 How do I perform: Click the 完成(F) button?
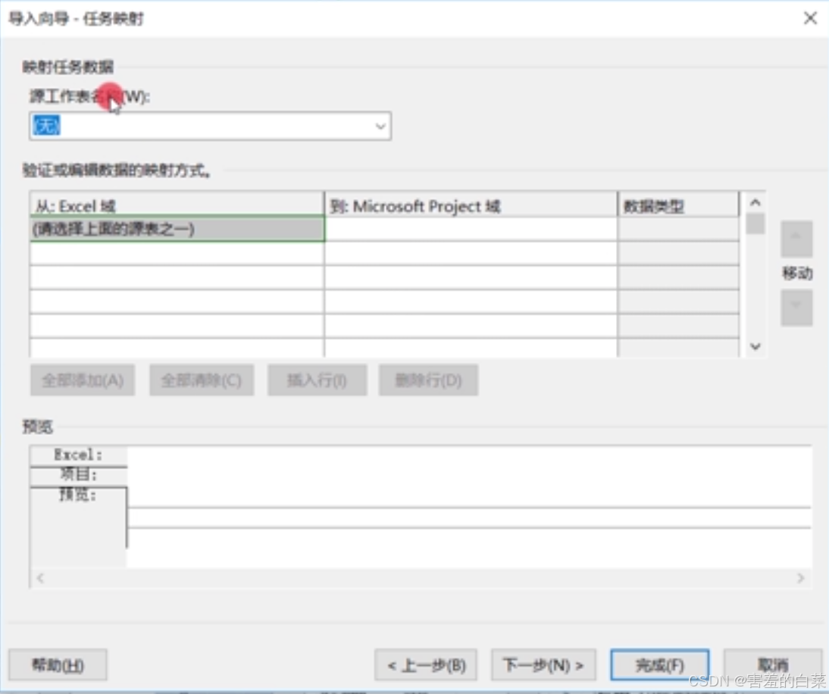(x=659, y=664)
